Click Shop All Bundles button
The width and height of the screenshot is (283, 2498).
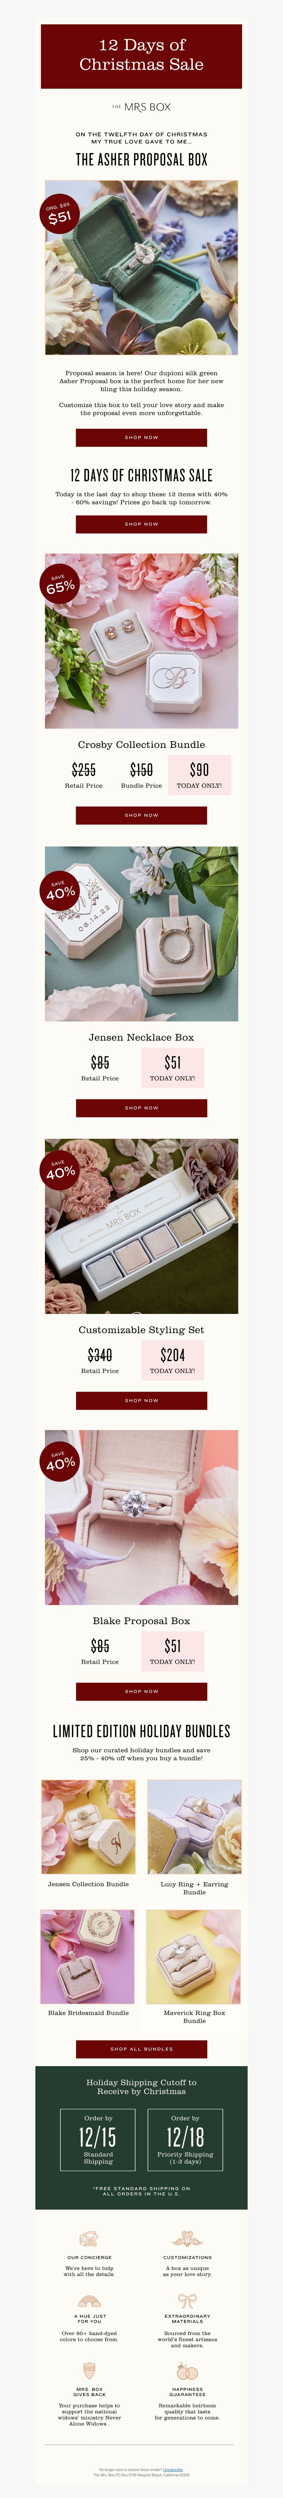141,2022
